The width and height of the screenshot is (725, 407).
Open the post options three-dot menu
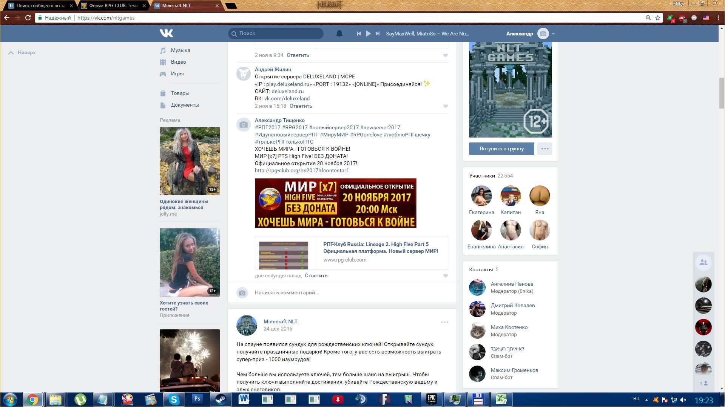[x=444, y=323]
